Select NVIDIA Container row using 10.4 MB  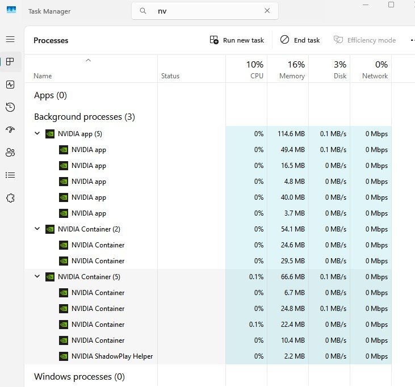pyautogui.click(x=208, y=340)
